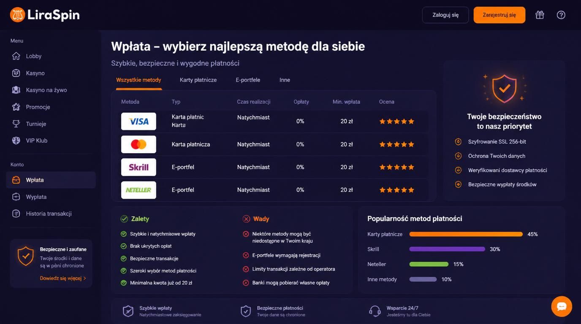Screen dimensions: 581x324
Task: Click the Zarejestruj się button
Action: (x=500, y=15)
